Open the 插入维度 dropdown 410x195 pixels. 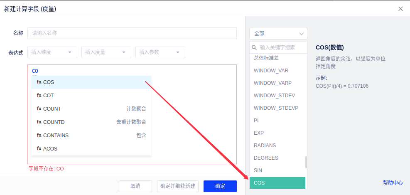tap(52, 52)
